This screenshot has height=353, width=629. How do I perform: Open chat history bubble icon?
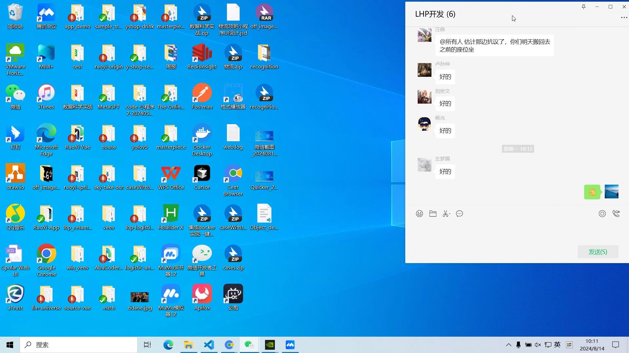[x=460, y=214]
